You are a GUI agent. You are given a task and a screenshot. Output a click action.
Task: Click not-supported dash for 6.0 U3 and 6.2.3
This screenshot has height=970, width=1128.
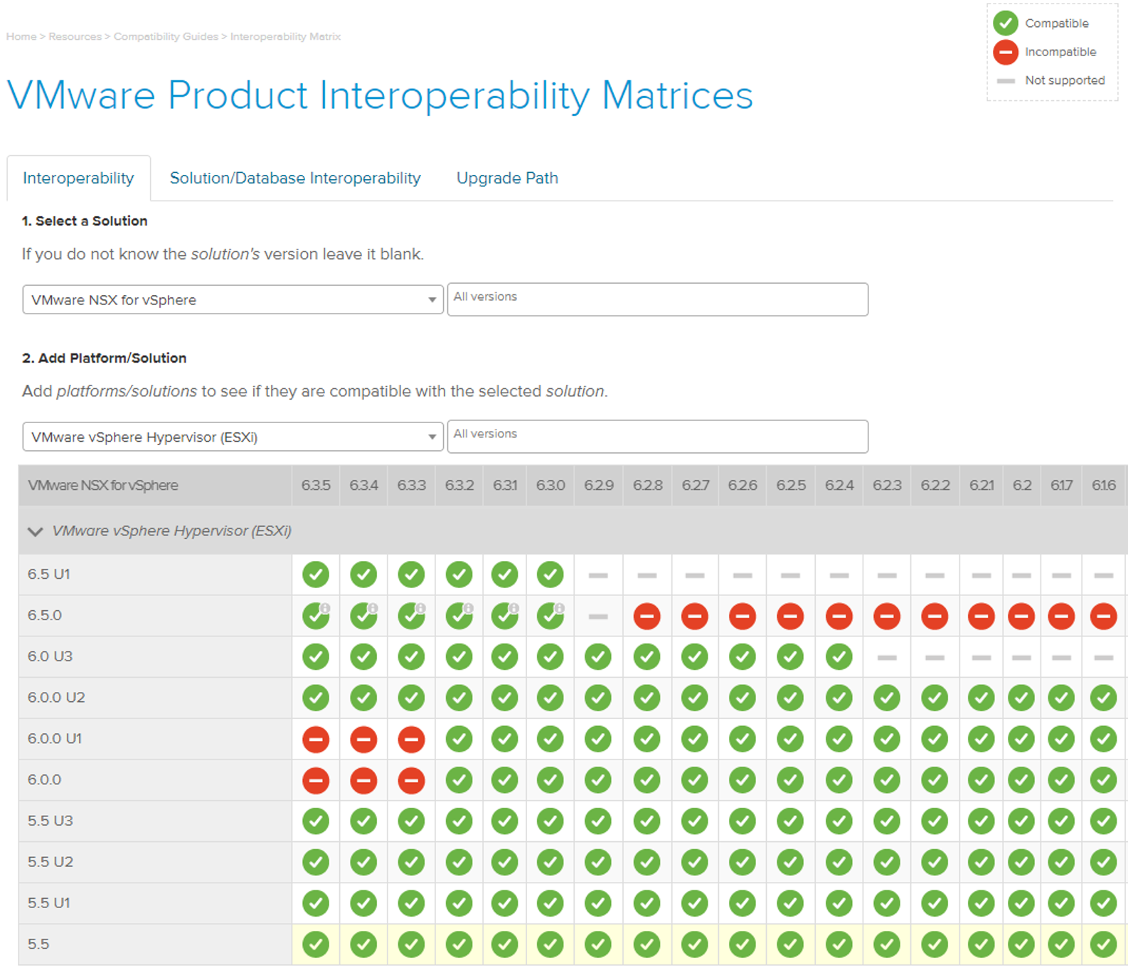click(887, 658)
